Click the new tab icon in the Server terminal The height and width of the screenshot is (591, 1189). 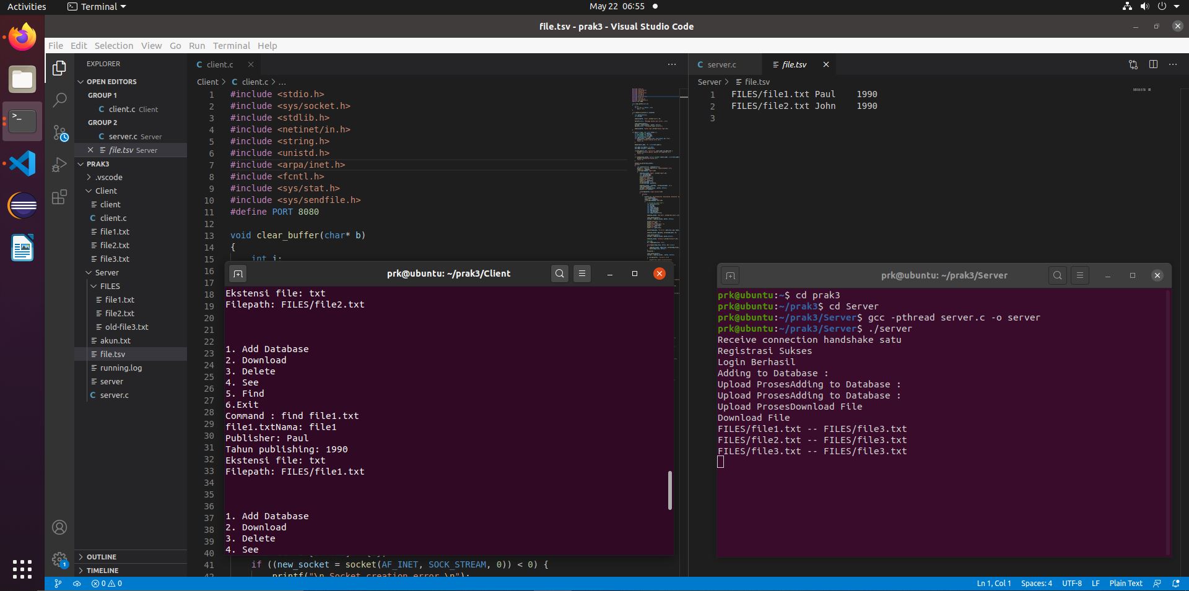(730, 275)
